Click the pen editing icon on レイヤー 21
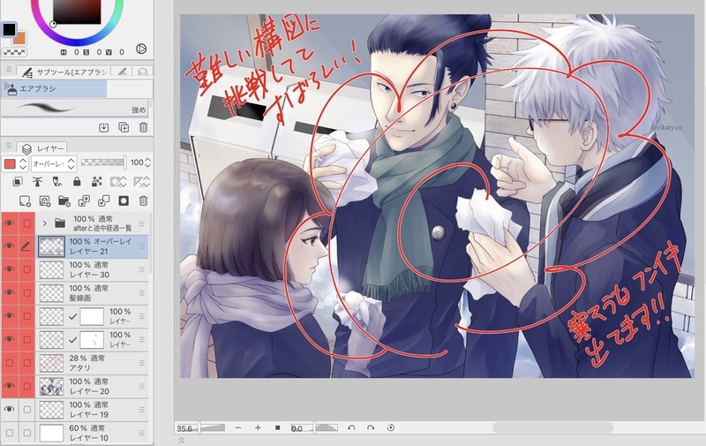 26,246
